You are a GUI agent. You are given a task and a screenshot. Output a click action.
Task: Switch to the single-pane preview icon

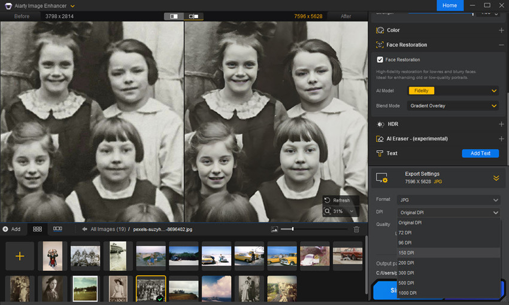(174, 16)
